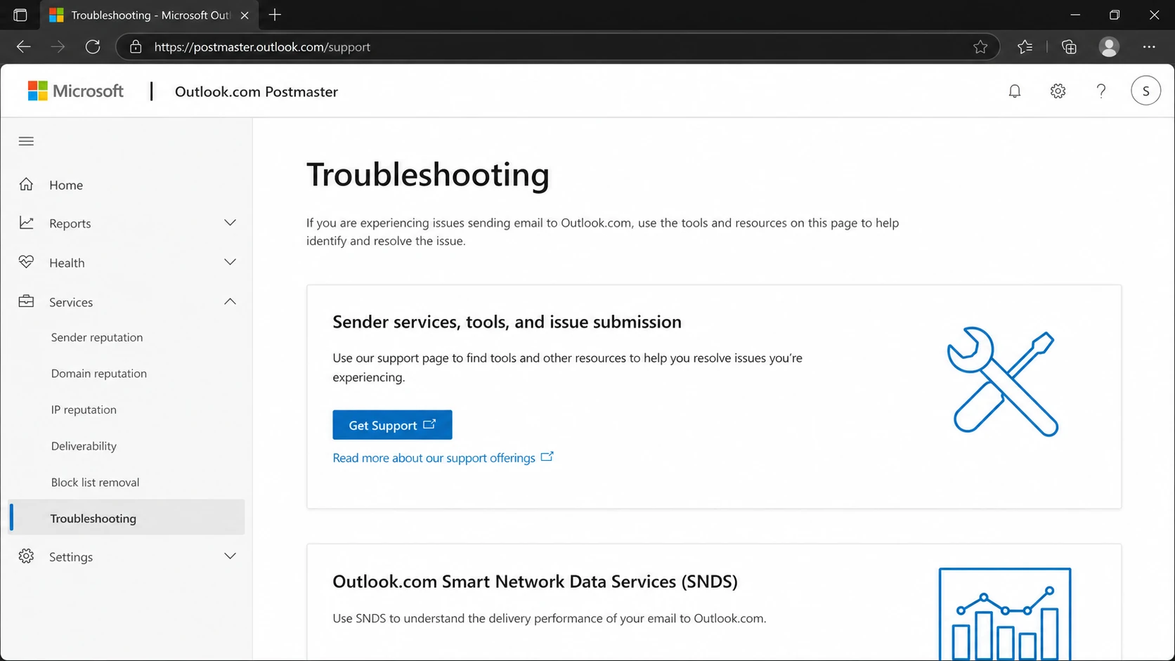Screen dimensions: 1175x661
Task: Open the settings gear in header
Action: click(x=1058, y=91)
